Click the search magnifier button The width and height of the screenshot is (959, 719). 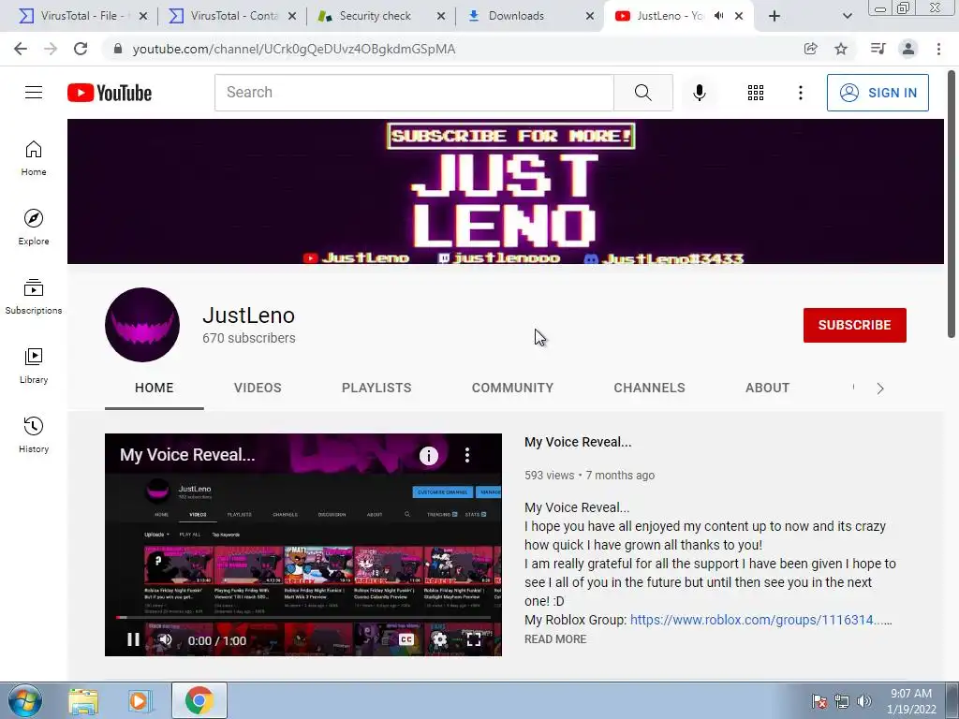(642, 93)
